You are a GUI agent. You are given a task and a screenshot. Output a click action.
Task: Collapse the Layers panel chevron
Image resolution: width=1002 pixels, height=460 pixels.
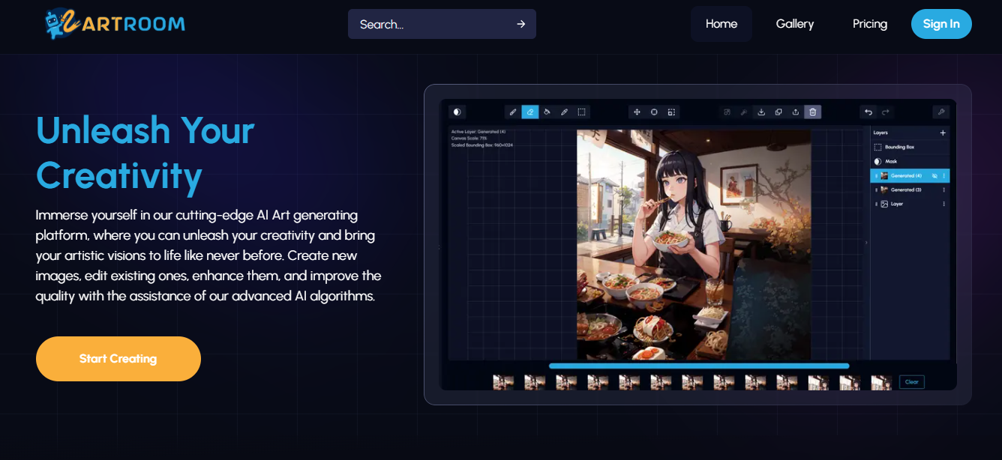pos(866,243)
